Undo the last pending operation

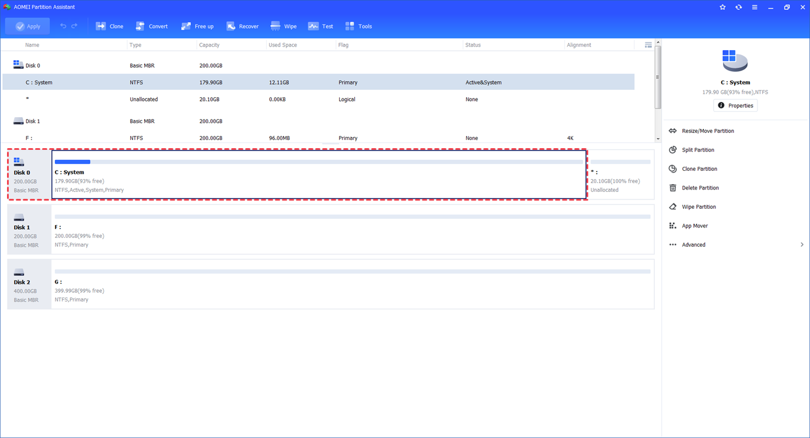pyautogui.click(x=63, y=26)
